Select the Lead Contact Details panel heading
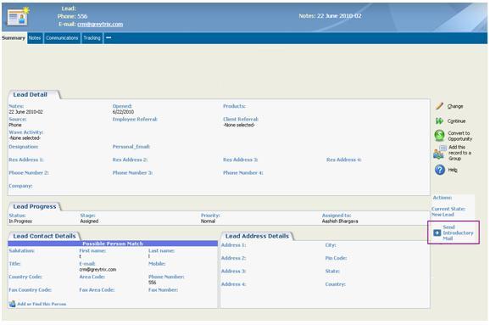 [x=44, y=236]
